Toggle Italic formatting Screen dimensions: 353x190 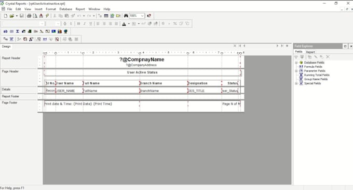(85, 24)
